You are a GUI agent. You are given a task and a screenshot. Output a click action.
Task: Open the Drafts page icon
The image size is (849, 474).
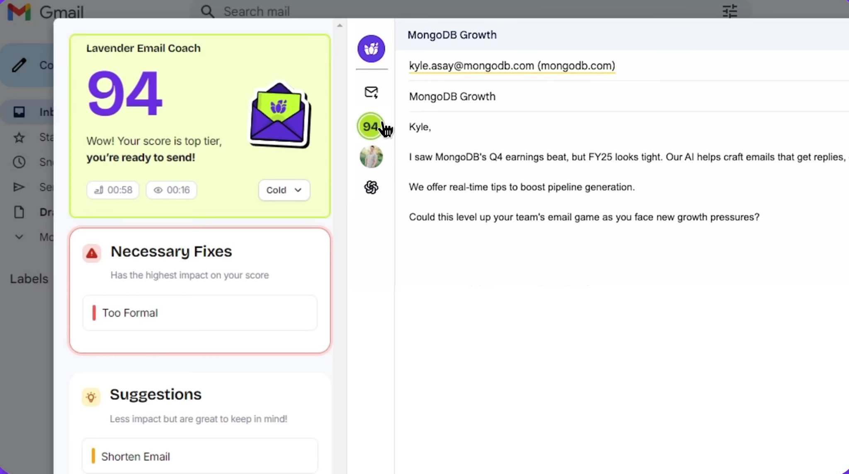[19, 212]
